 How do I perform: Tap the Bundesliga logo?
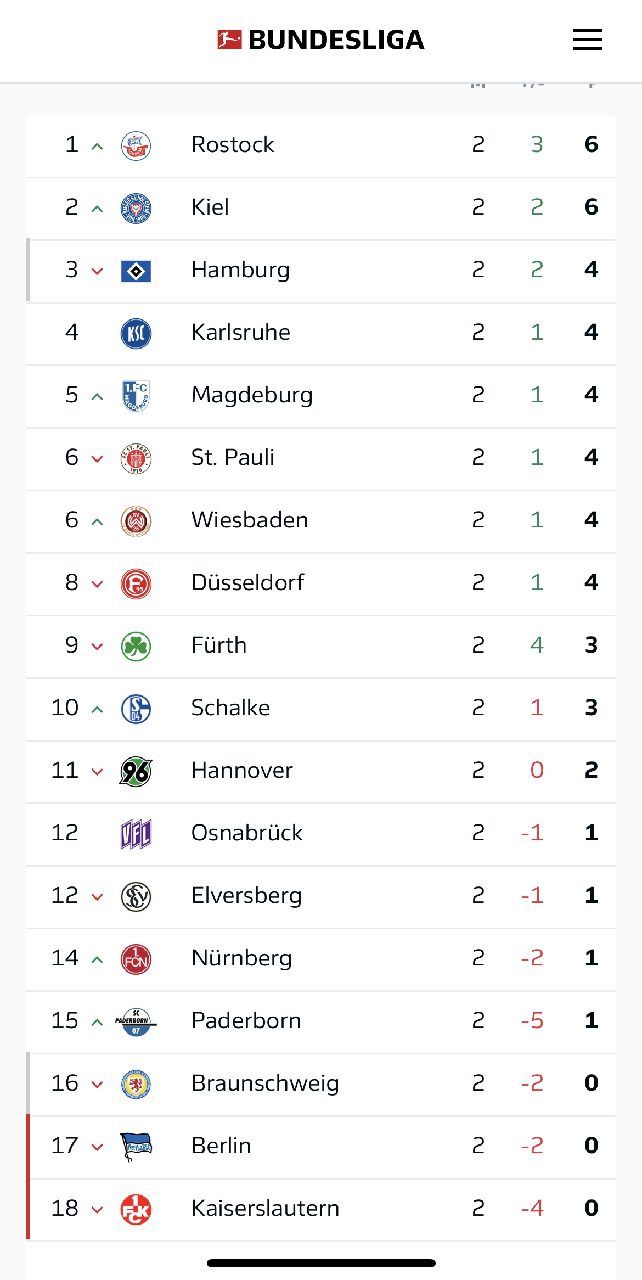[x=320, y=40]
